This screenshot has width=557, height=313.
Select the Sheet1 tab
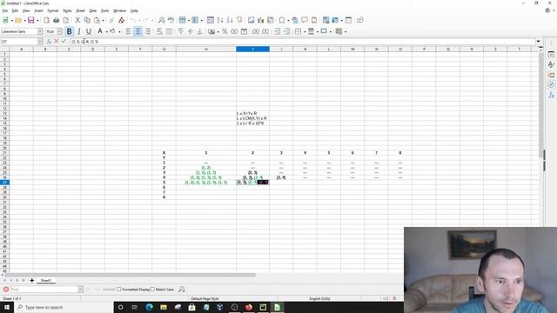pyautogui.click(x=46, y=280)
